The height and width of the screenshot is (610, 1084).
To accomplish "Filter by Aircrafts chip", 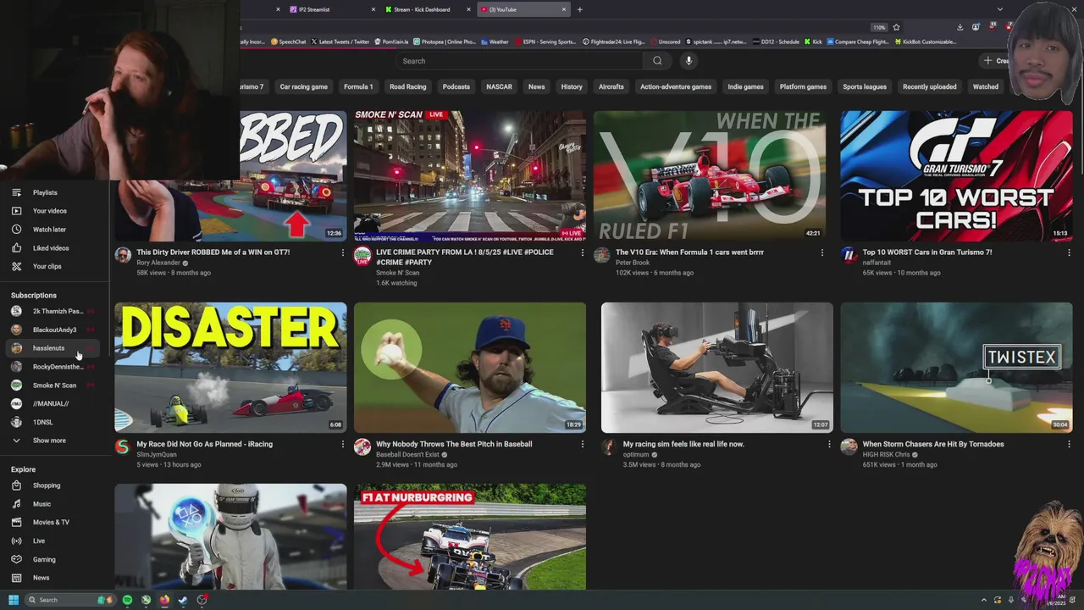I will tap(611, 86).
